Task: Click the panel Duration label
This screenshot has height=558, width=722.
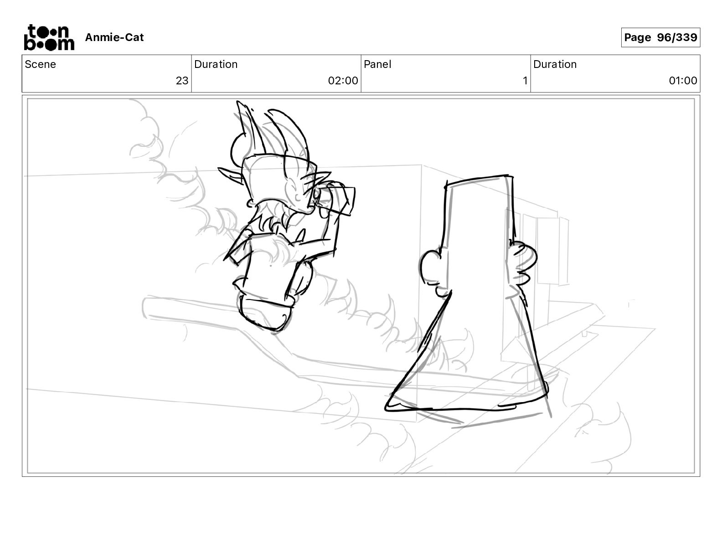Action: click(x=555, y=64)
